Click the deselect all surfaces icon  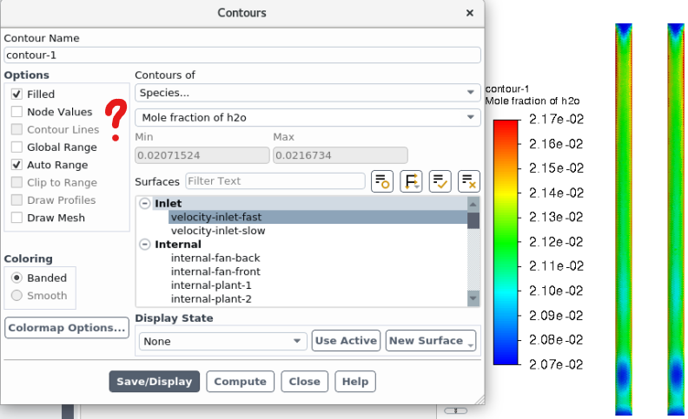point(468,181)
